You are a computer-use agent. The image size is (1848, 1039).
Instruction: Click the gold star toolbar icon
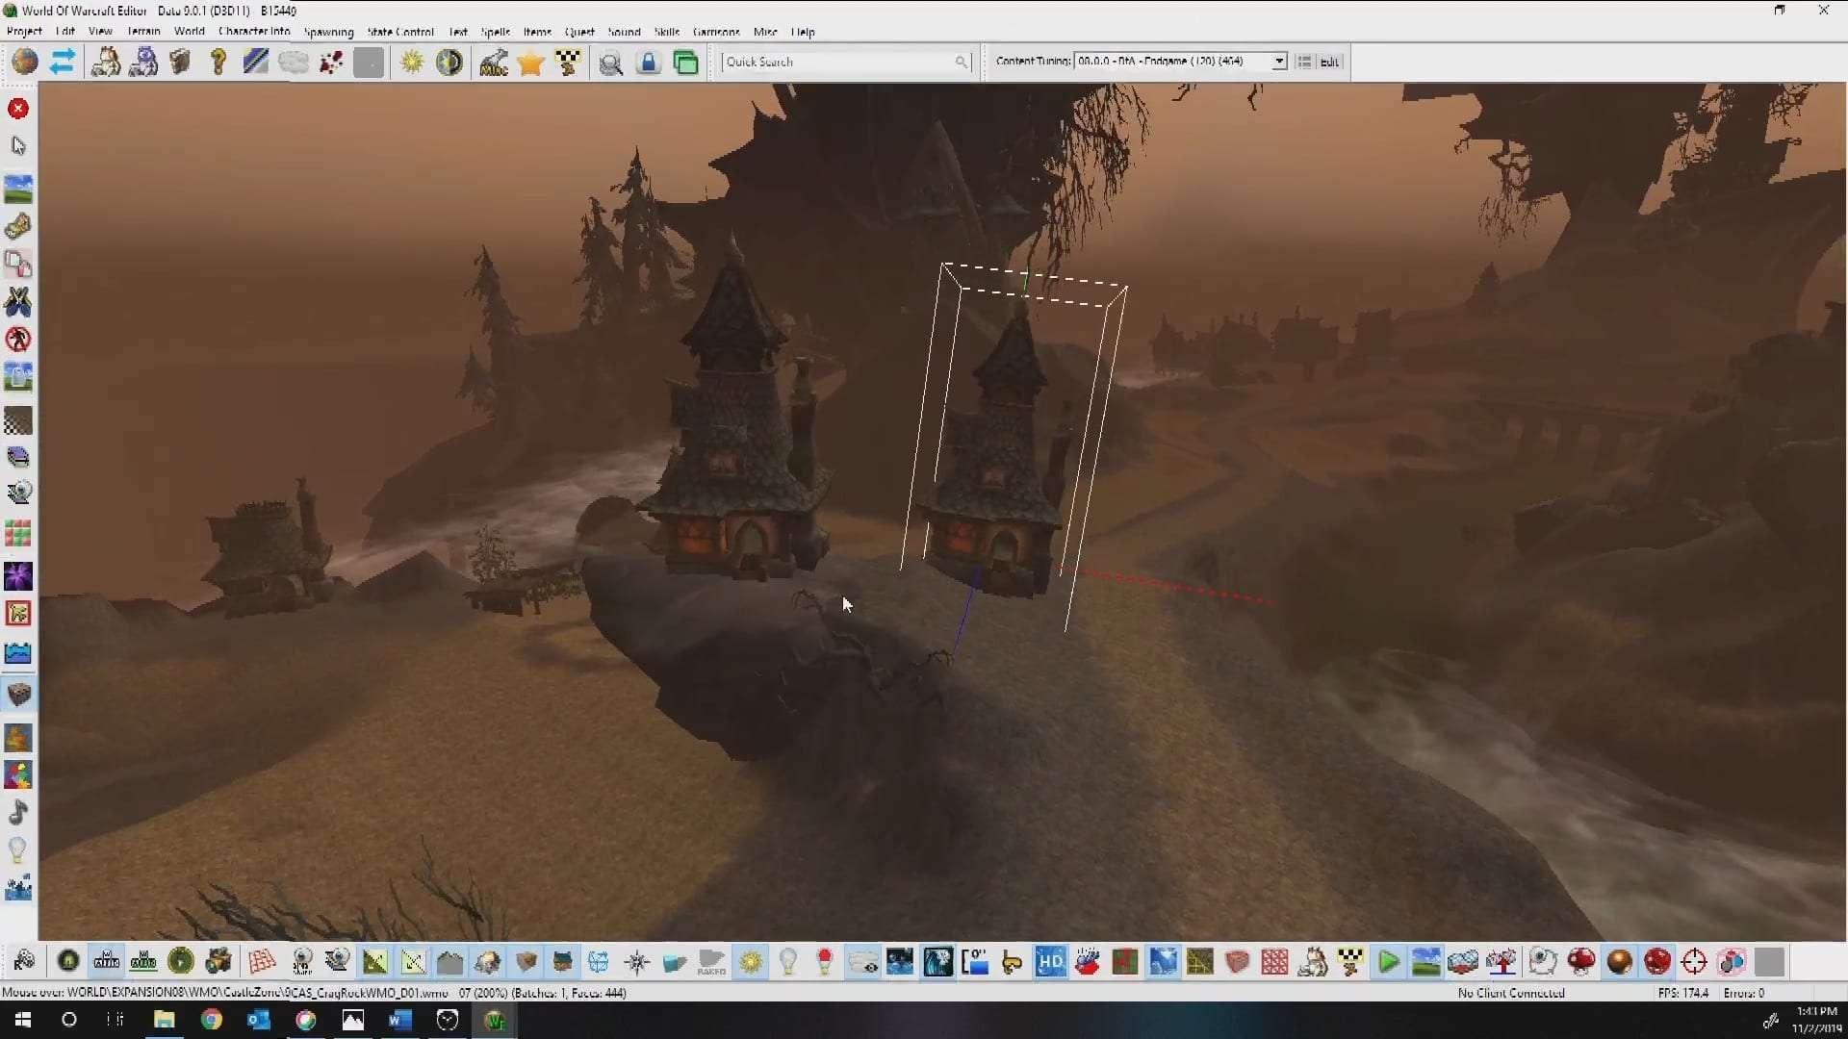[530, 63]
